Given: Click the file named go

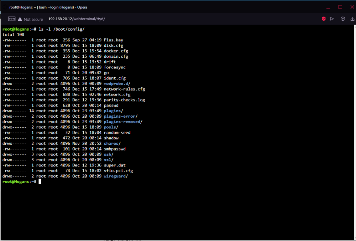Looking at the screenshot, I should coord(106,73).
